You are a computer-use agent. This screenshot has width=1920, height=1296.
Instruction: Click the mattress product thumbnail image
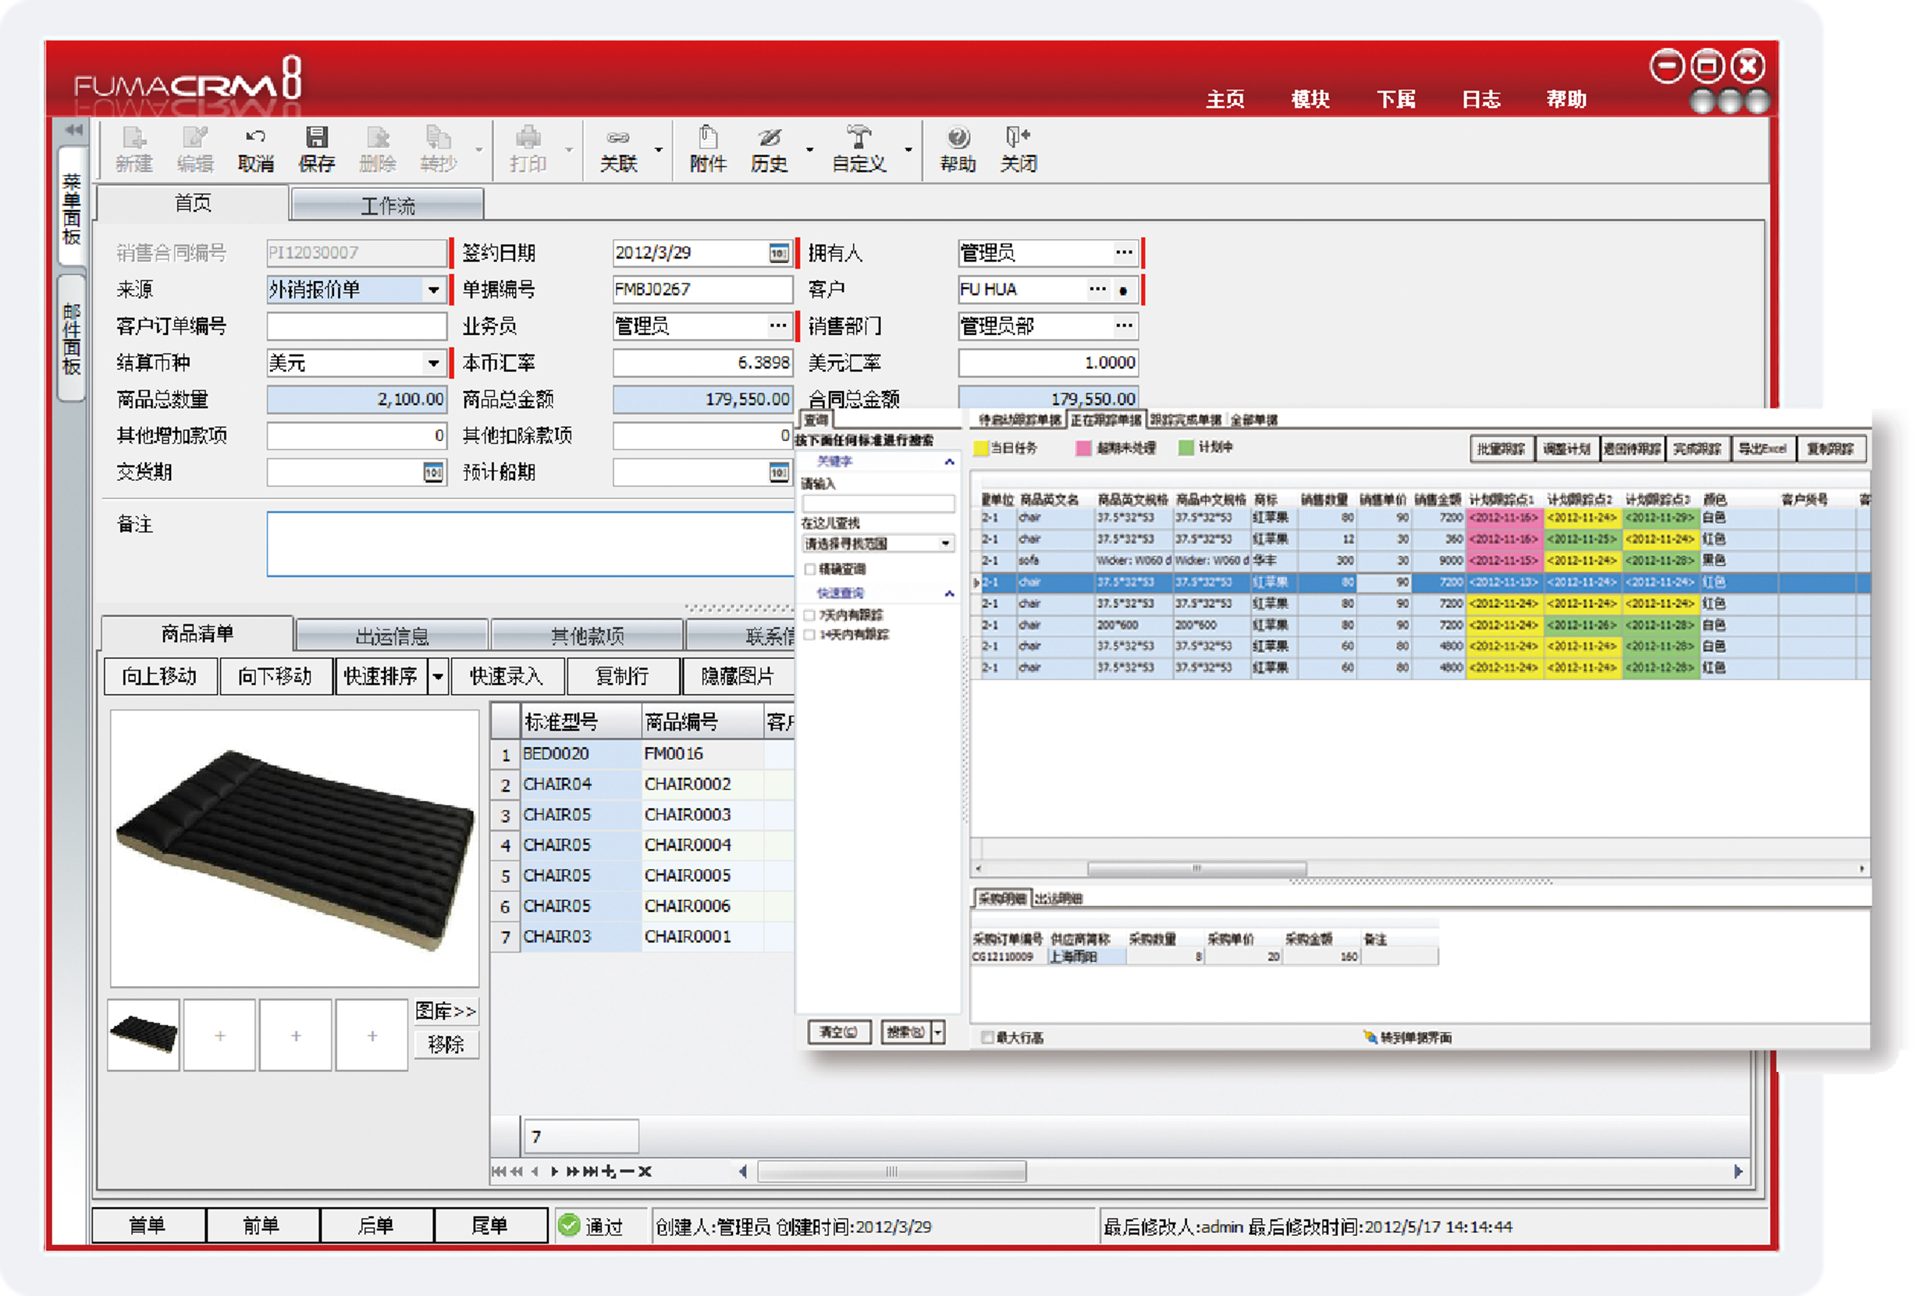(x=144, y=1034)
